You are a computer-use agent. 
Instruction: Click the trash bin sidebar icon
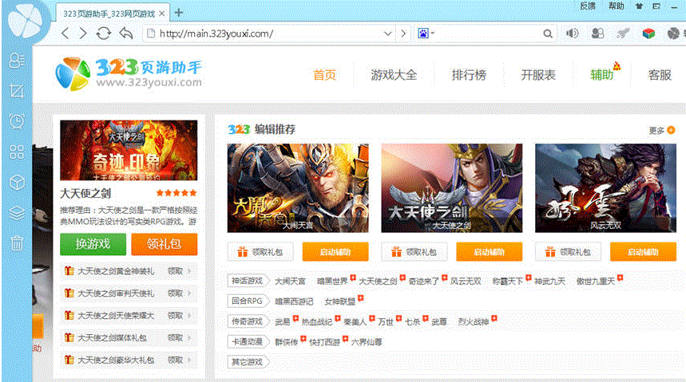(17, 243)
